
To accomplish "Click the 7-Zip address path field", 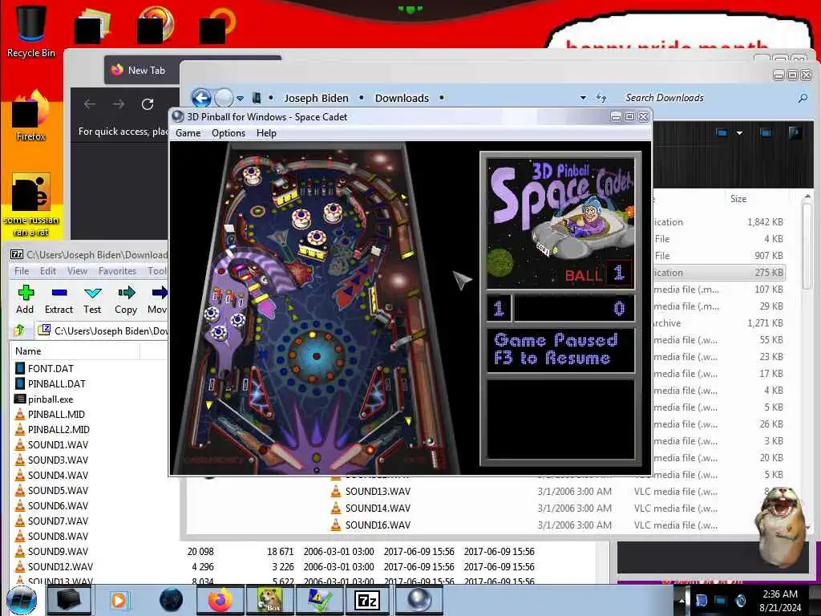I will tap(102, 330).
